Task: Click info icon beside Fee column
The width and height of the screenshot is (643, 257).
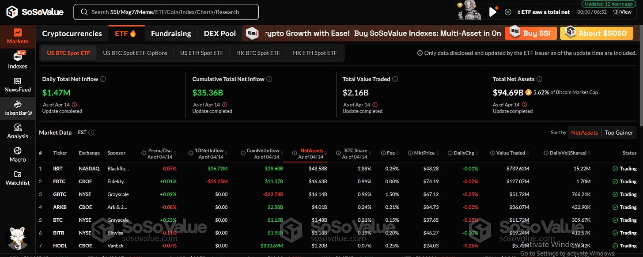Action: 383,153
